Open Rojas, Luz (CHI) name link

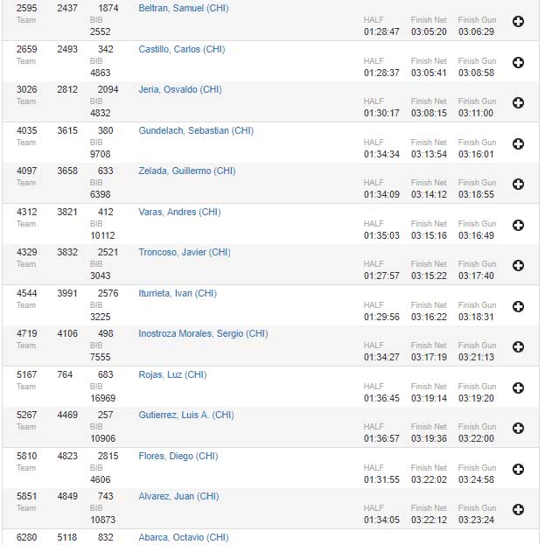click(x=172, y=374)
